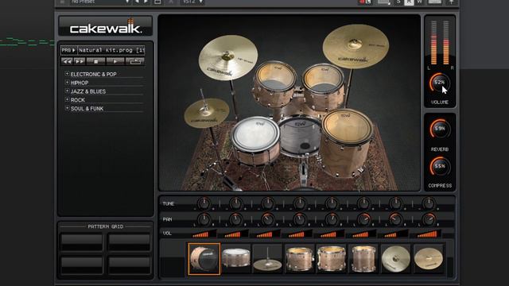The height and width of the screenshot is (286, 509).
Task: Click the PAN knob for the snare
Action: tap(236, 219)
